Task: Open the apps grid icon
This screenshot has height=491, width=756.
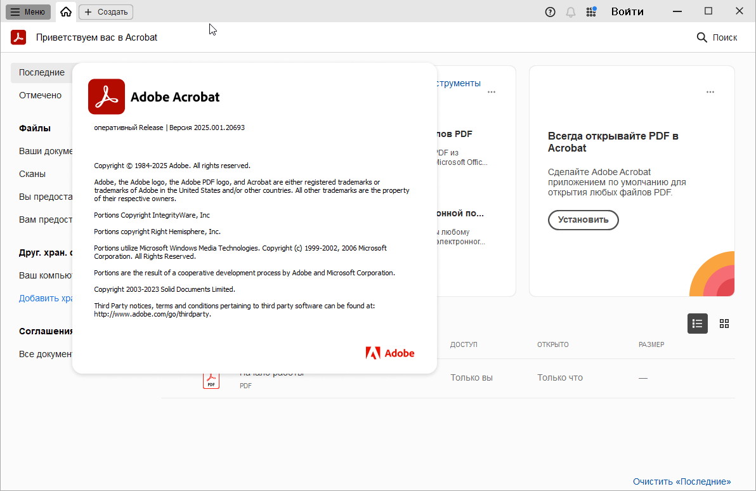Action: coord(592,11)
